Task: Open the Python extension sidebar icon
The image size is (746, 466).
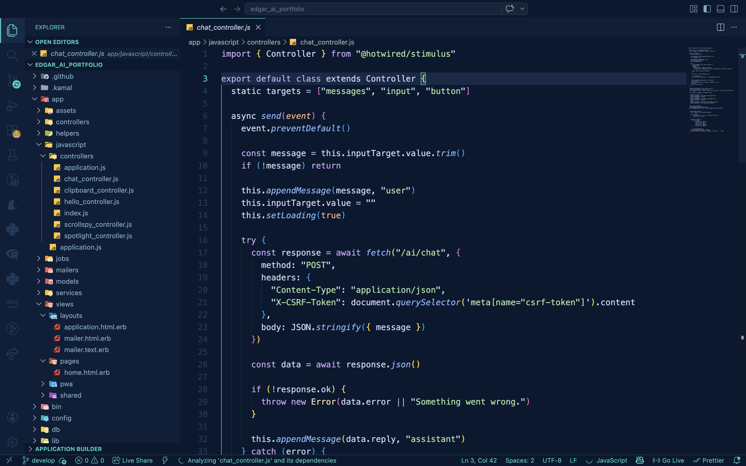Action: (x=12, y=229)
